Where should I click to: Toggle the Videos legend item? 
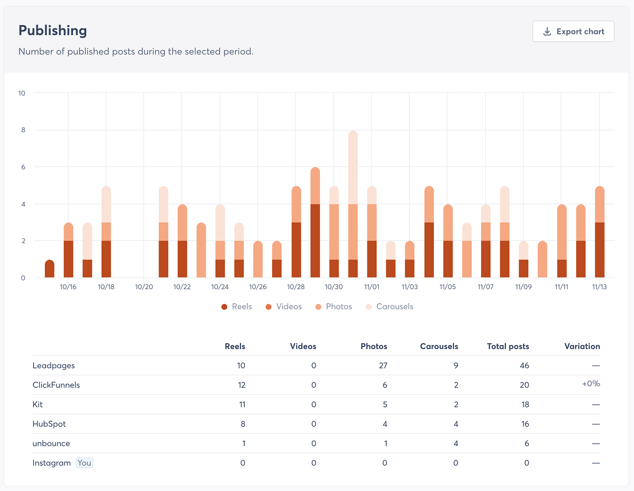pos(283,307)
